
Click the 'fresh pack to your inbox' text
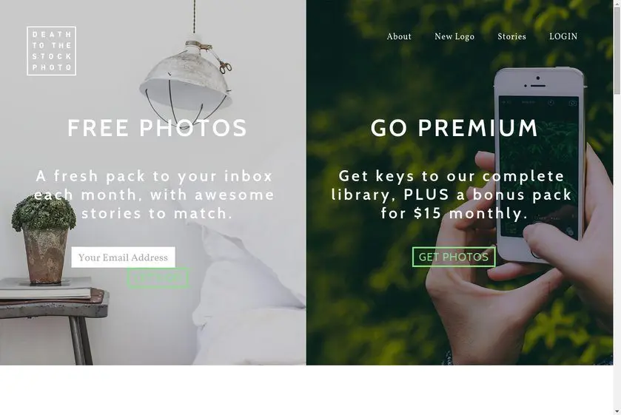point(163,176)
